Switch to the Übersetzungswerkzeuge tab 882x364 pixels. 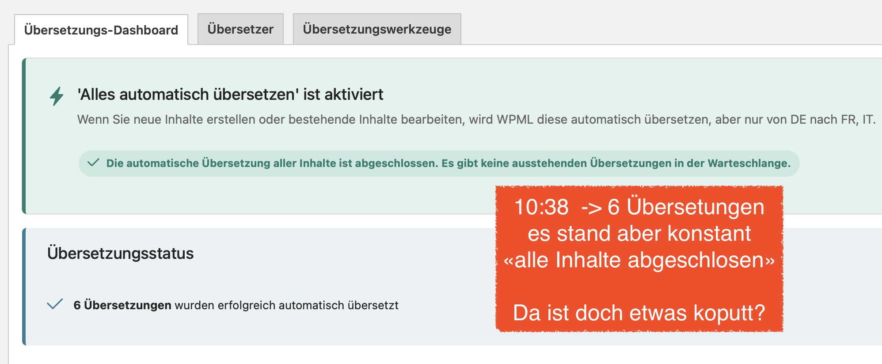click(x=377, y=29)
